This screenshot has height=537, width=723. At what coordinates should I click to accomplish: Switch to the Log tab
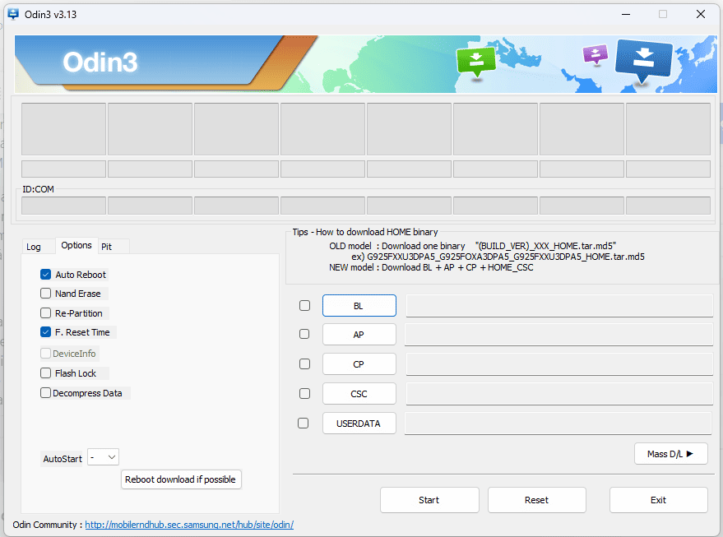[33, 246]
